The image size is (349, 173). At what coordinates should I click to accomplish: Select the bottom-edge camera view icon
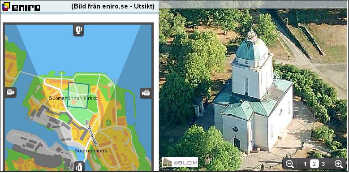(x=79, y=167)
